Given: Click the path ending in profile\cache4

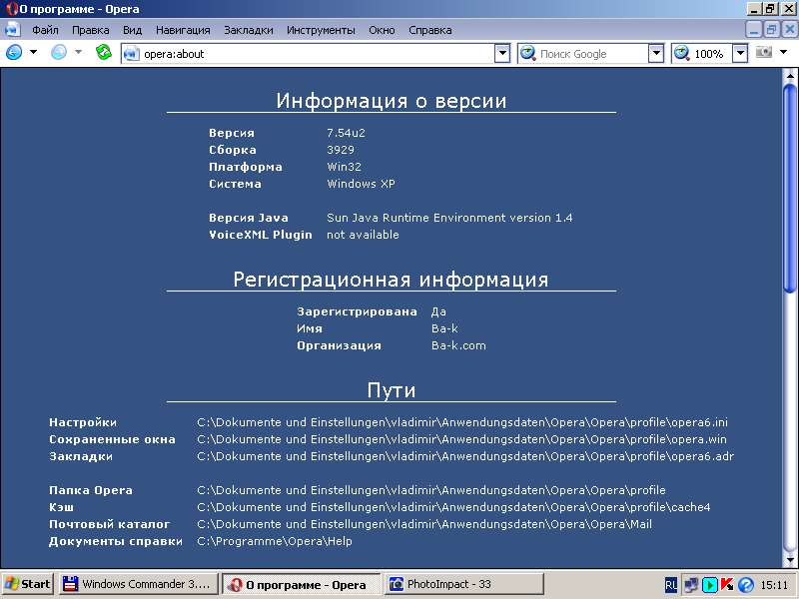Looking at the screenshot, I should [453, 507].
